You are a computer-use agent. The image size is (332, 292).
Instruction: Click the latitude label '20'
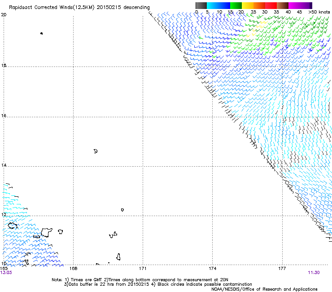coord(4,15)
